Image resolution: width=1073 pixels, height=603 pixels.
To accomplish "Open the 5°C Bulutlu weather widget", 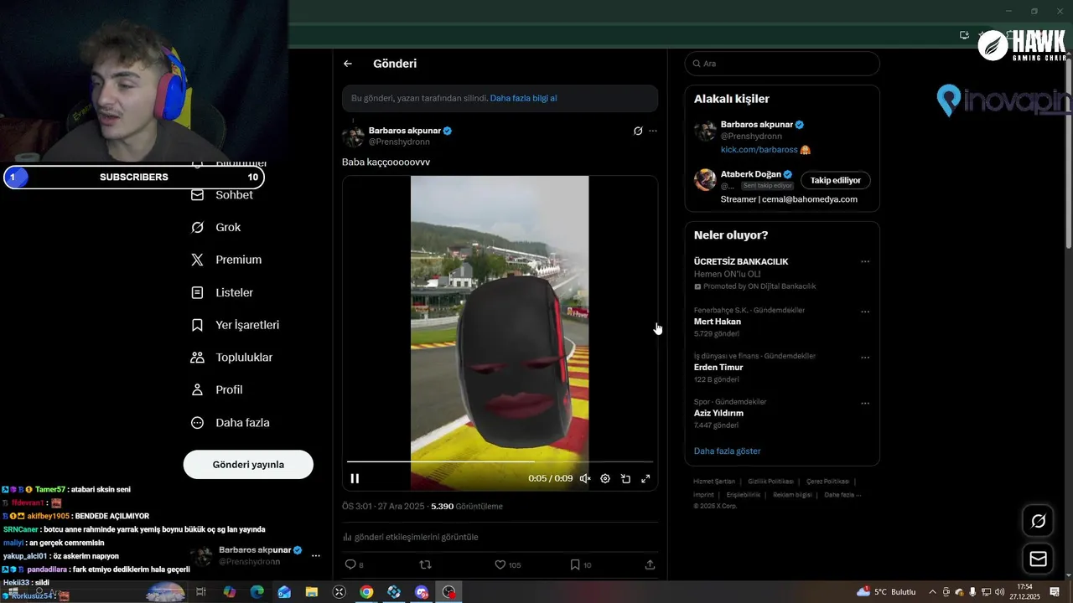I will (x=886, y=592).
